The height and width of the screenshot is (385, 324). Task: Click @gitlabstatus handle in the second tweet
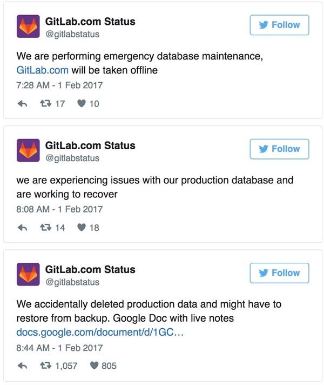click(72, 158)
